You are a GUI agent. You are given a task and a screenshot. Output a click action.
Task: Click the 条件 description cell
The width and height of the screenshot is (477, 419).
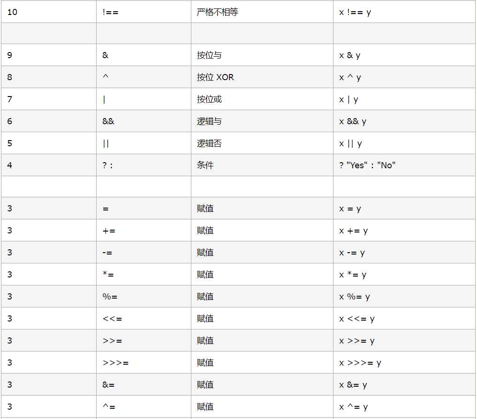(262, 165)
